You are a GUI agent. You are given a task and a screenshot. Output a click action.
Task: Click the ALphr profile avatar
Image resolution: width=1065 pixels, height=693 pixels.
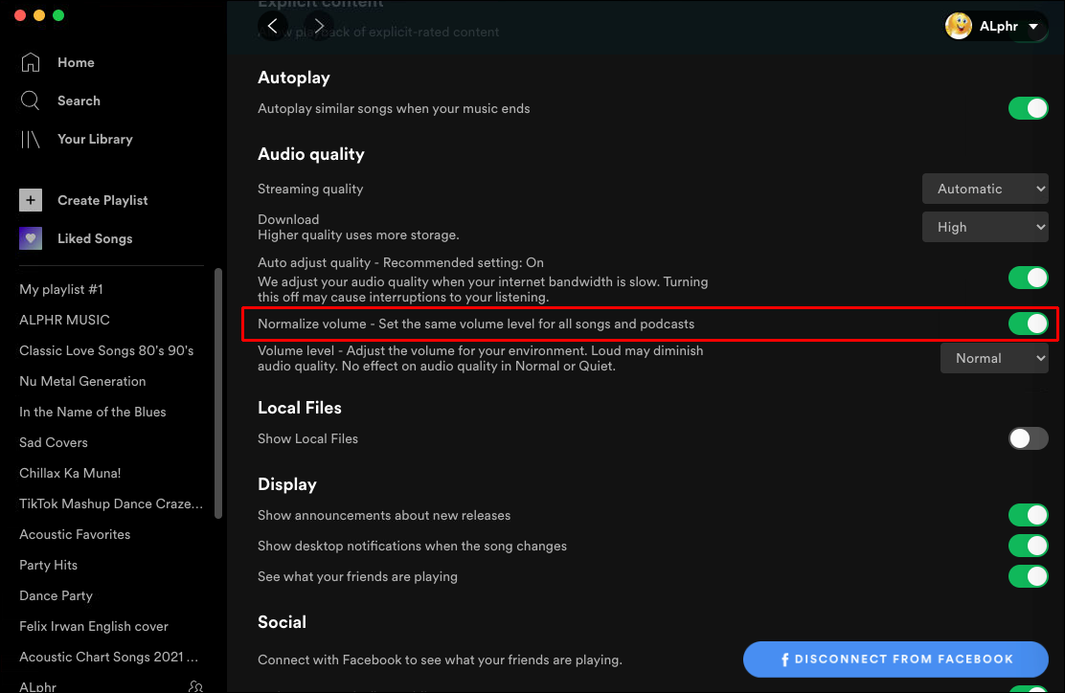959,27
